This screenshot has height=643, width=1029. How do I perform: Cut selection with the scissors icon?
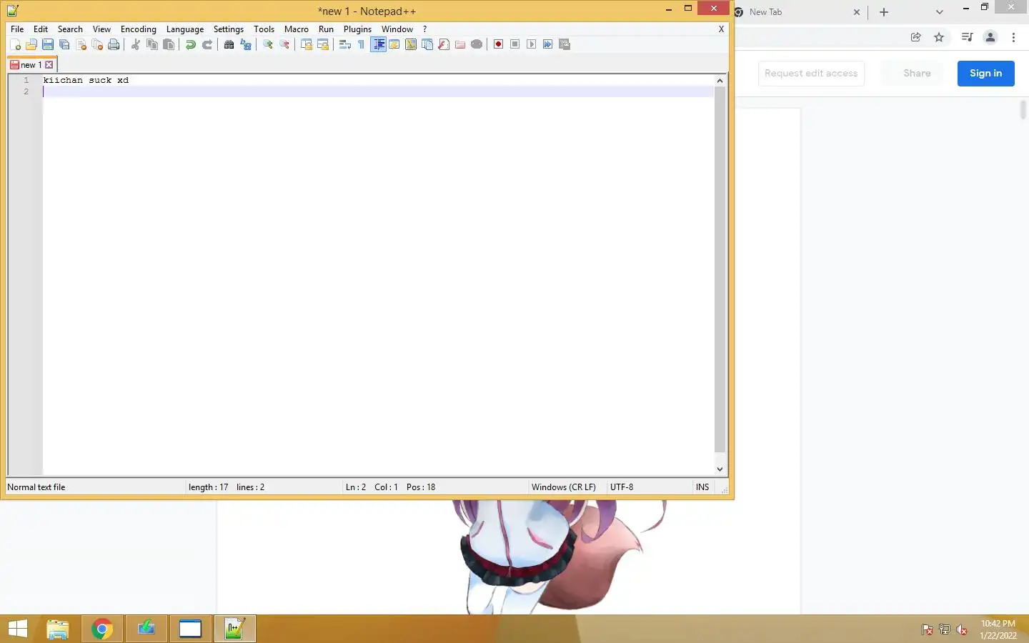[x=136, y=44]
